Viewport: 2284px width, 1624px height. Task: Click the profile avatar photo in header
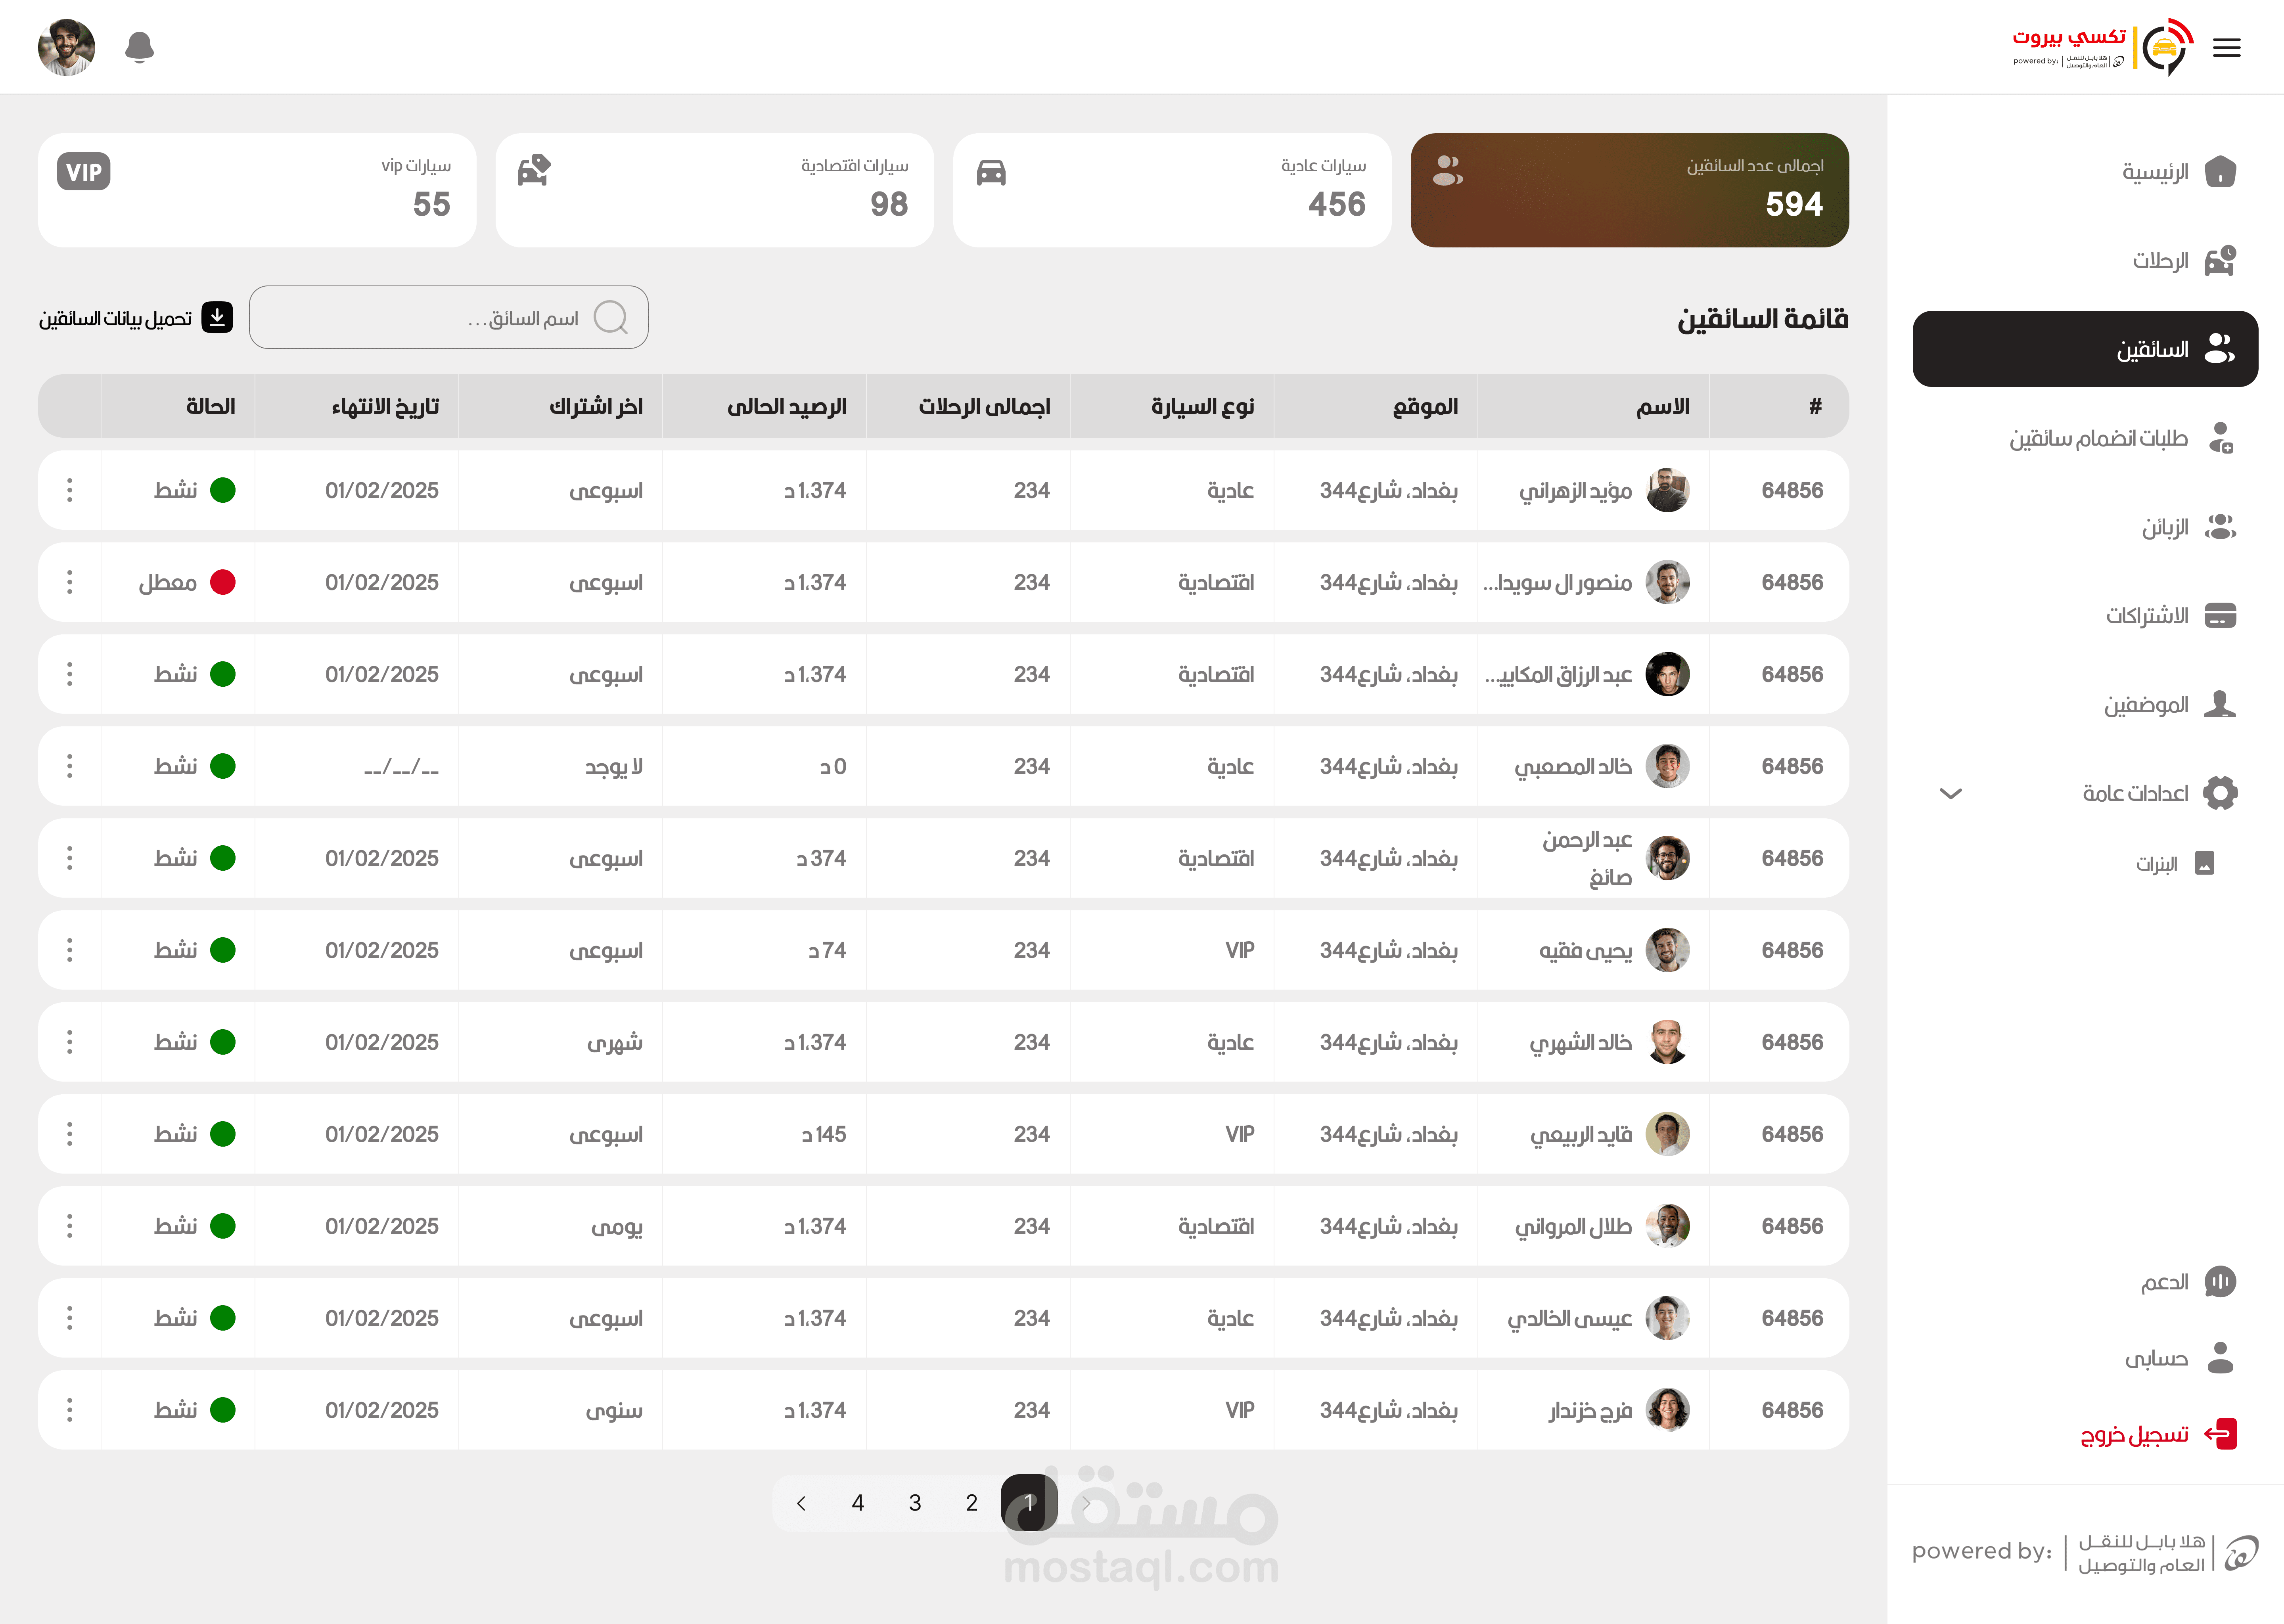point(66,47)
